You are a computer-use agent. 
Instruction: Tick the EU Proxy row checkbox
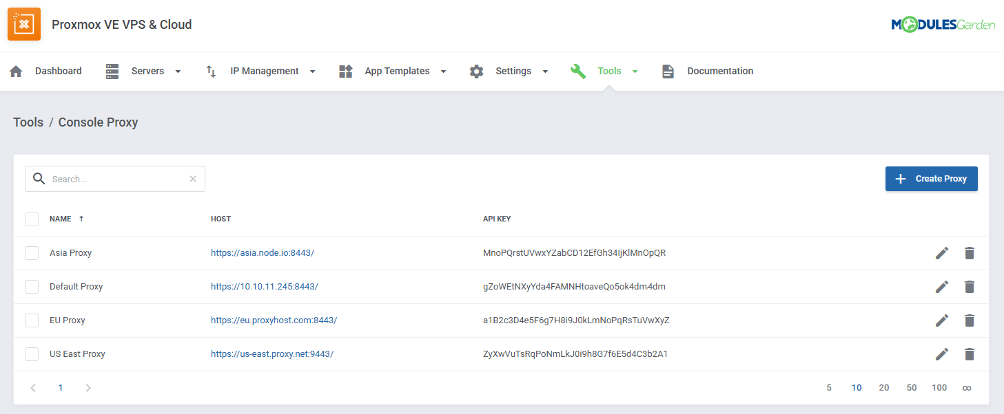pyautogui.click(x=32, y=320)
